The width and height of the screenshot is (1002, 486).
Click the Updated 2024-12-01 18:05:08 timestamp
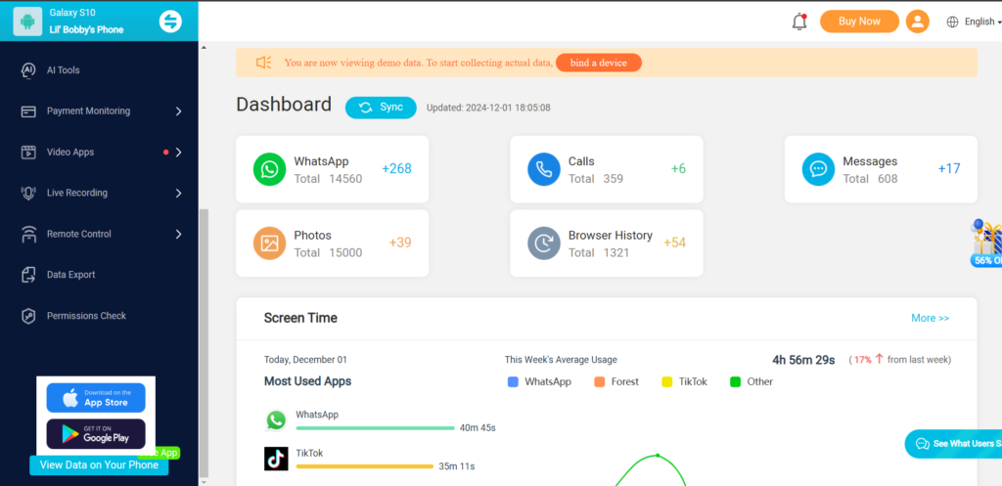tap(488, 108)
